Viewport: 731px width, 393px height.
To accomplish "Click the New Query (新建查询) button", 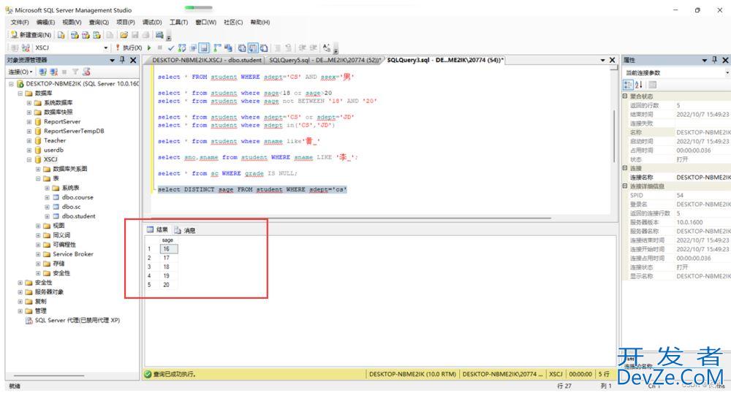I will tap(30, 35).
